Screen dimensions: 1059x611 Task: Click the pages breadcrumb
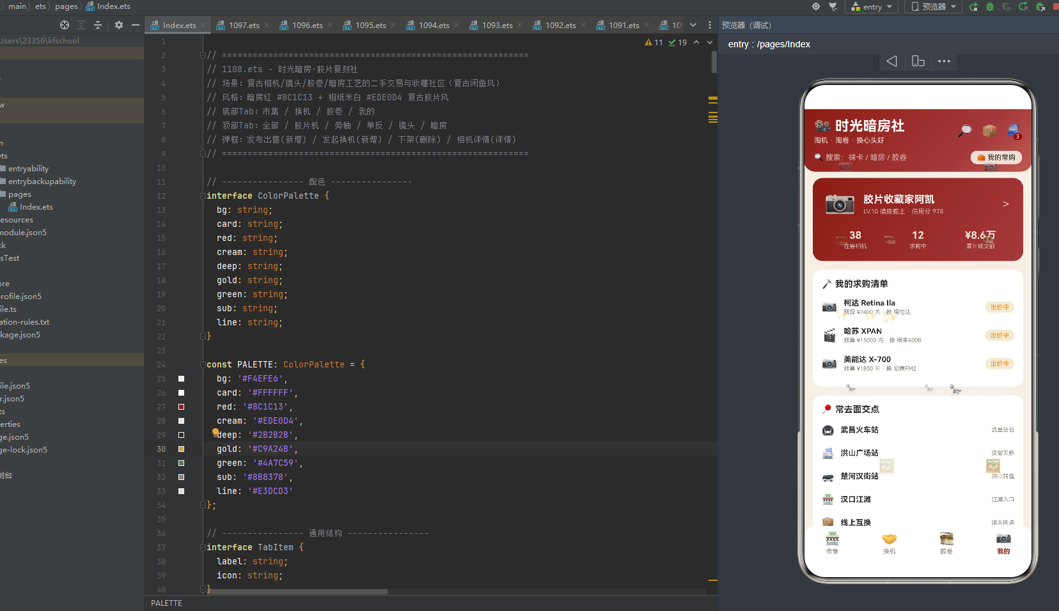[x=66, y=6]
